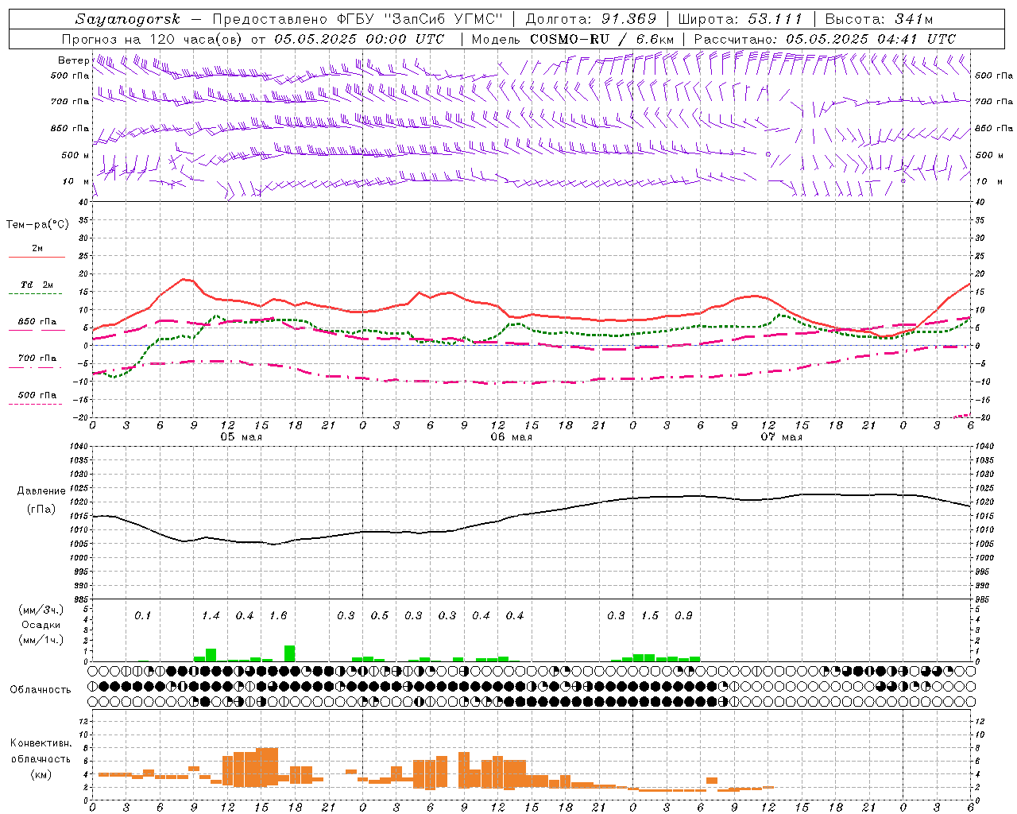Click the Долгота: 91.369 value
Screen dimensions: 1017x814
click(x=591, y=19)
